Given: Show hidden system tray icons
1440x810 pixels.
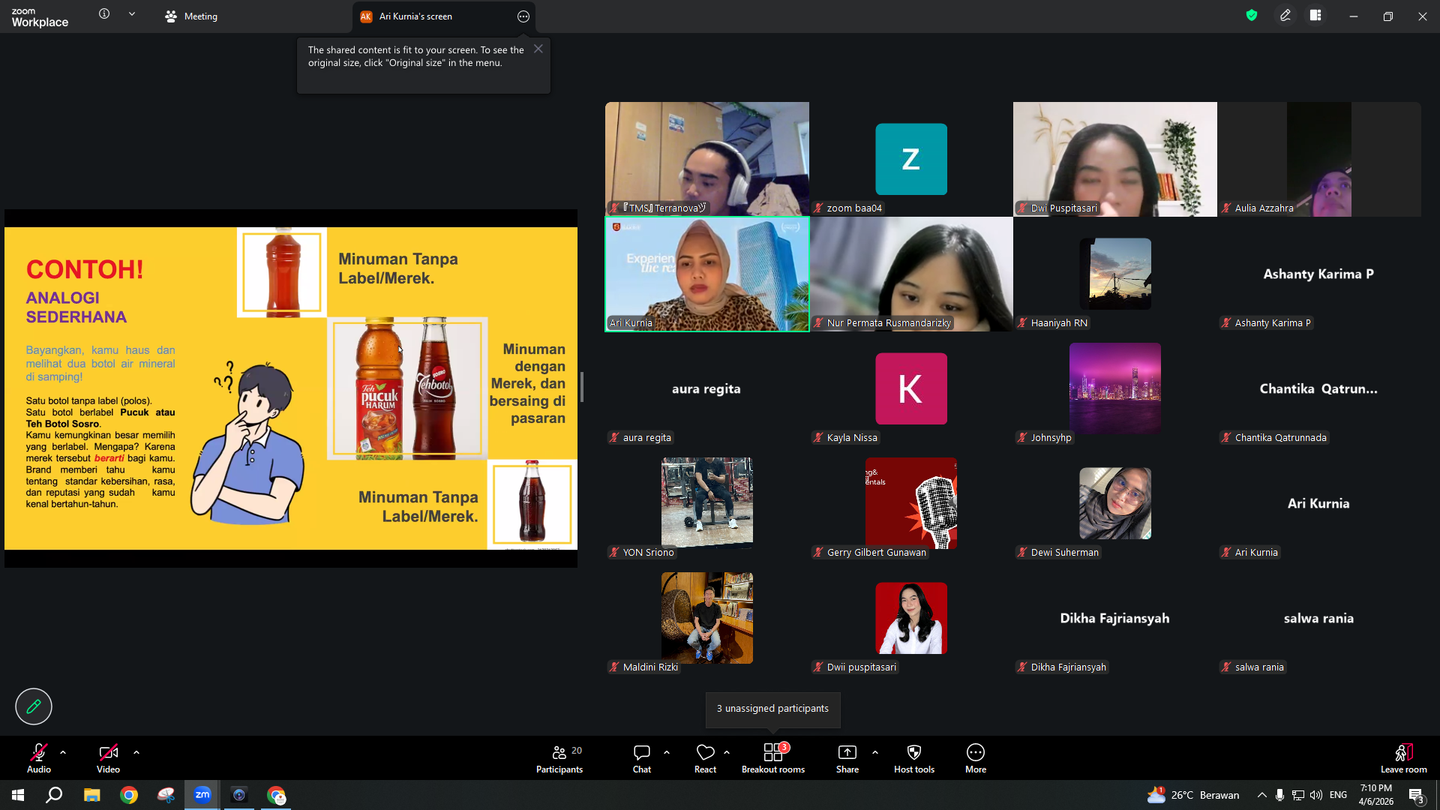Looking at the screenshot, I should tap(1262, 795).
